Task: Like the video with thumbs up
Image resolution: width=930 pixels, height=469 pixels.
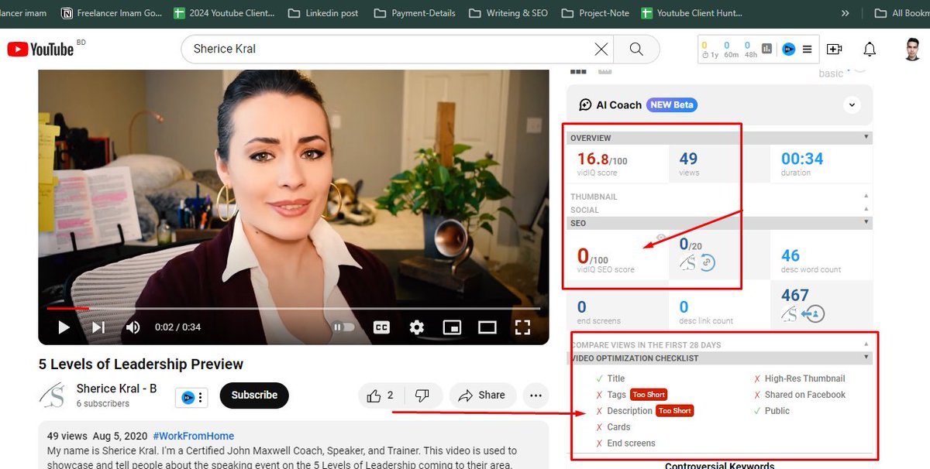Action: 380,395
